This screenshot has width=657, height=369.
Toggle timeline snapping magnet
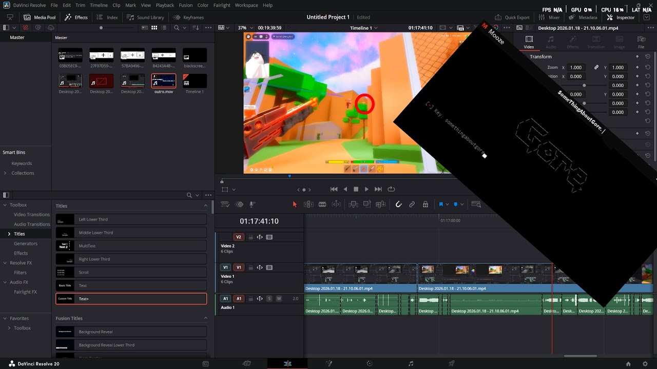coord(398,204)
